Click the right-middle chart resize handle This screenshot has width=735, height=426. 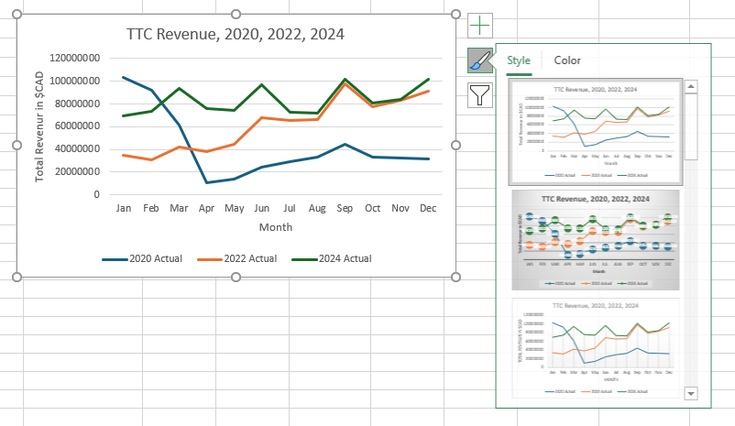[x=455, y=146]
